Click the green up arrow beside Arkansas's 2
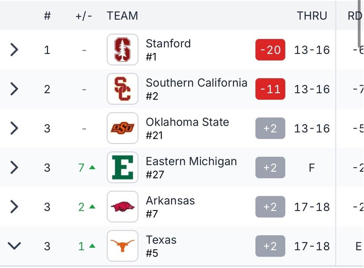 pyautogui.click(x=92, y=207)
